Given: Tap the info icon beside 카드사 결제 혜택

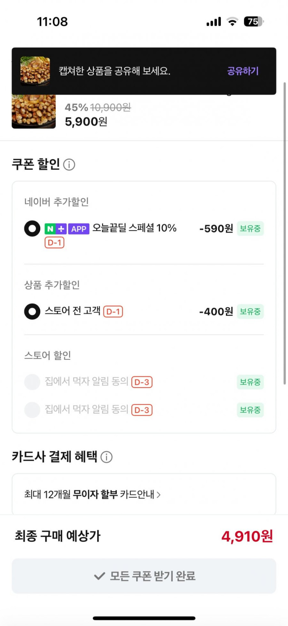Looking at the screenshot, I should click(x=107, y=457).
